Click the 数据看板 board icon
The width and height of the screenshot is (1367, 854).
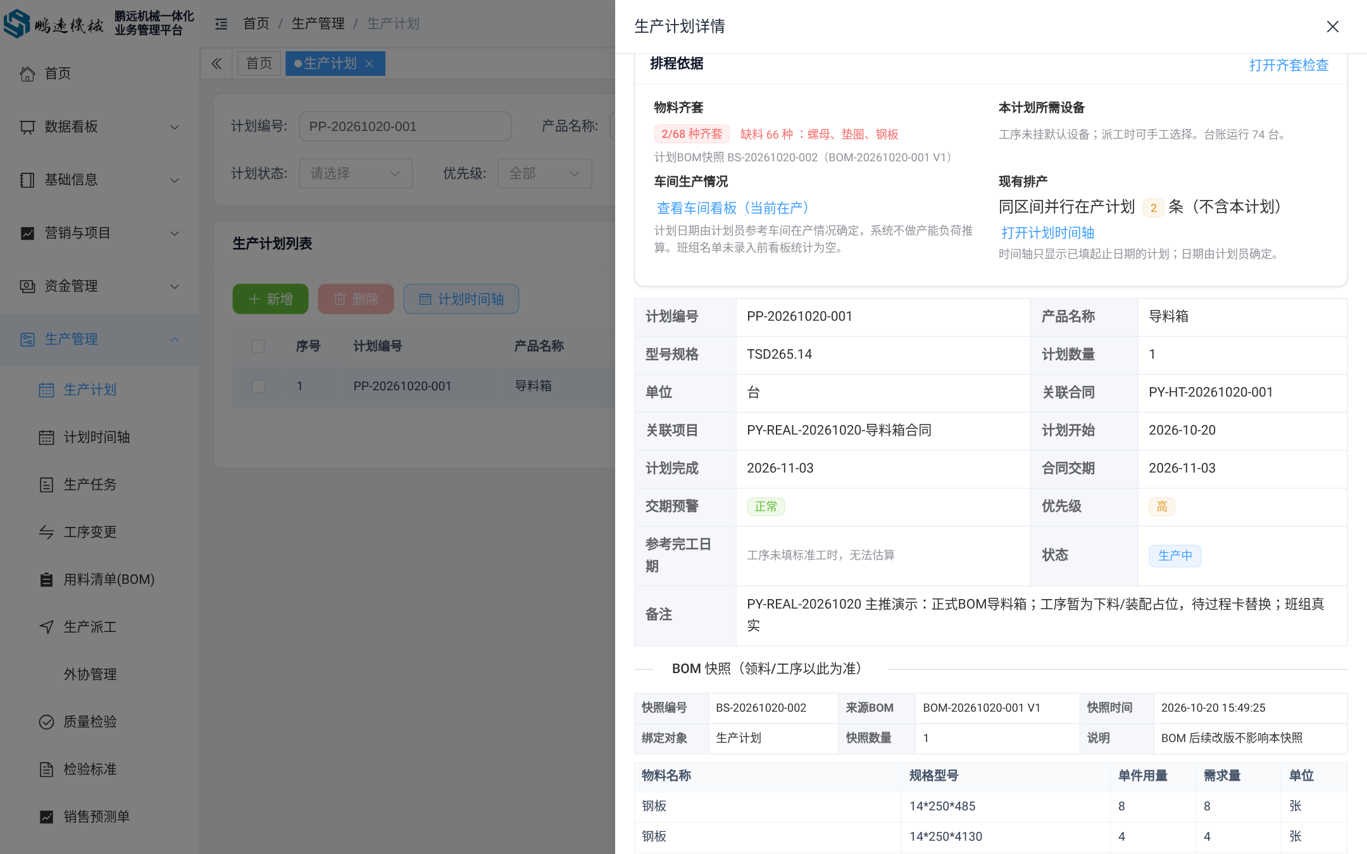pyautogui.click(x=27, y=127)
